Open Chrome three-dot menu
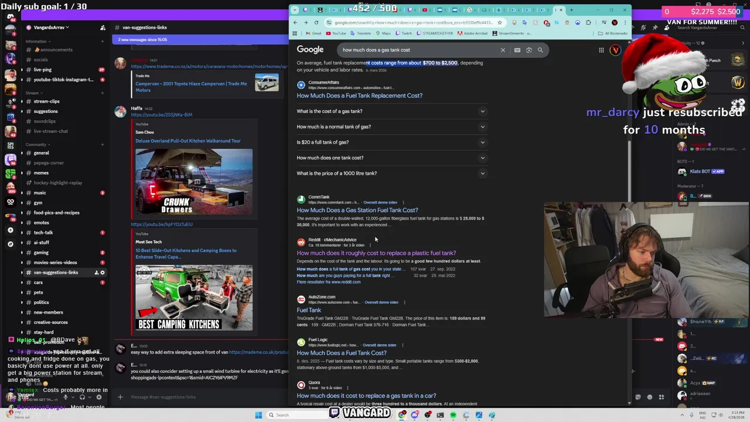 coord(625,22)
